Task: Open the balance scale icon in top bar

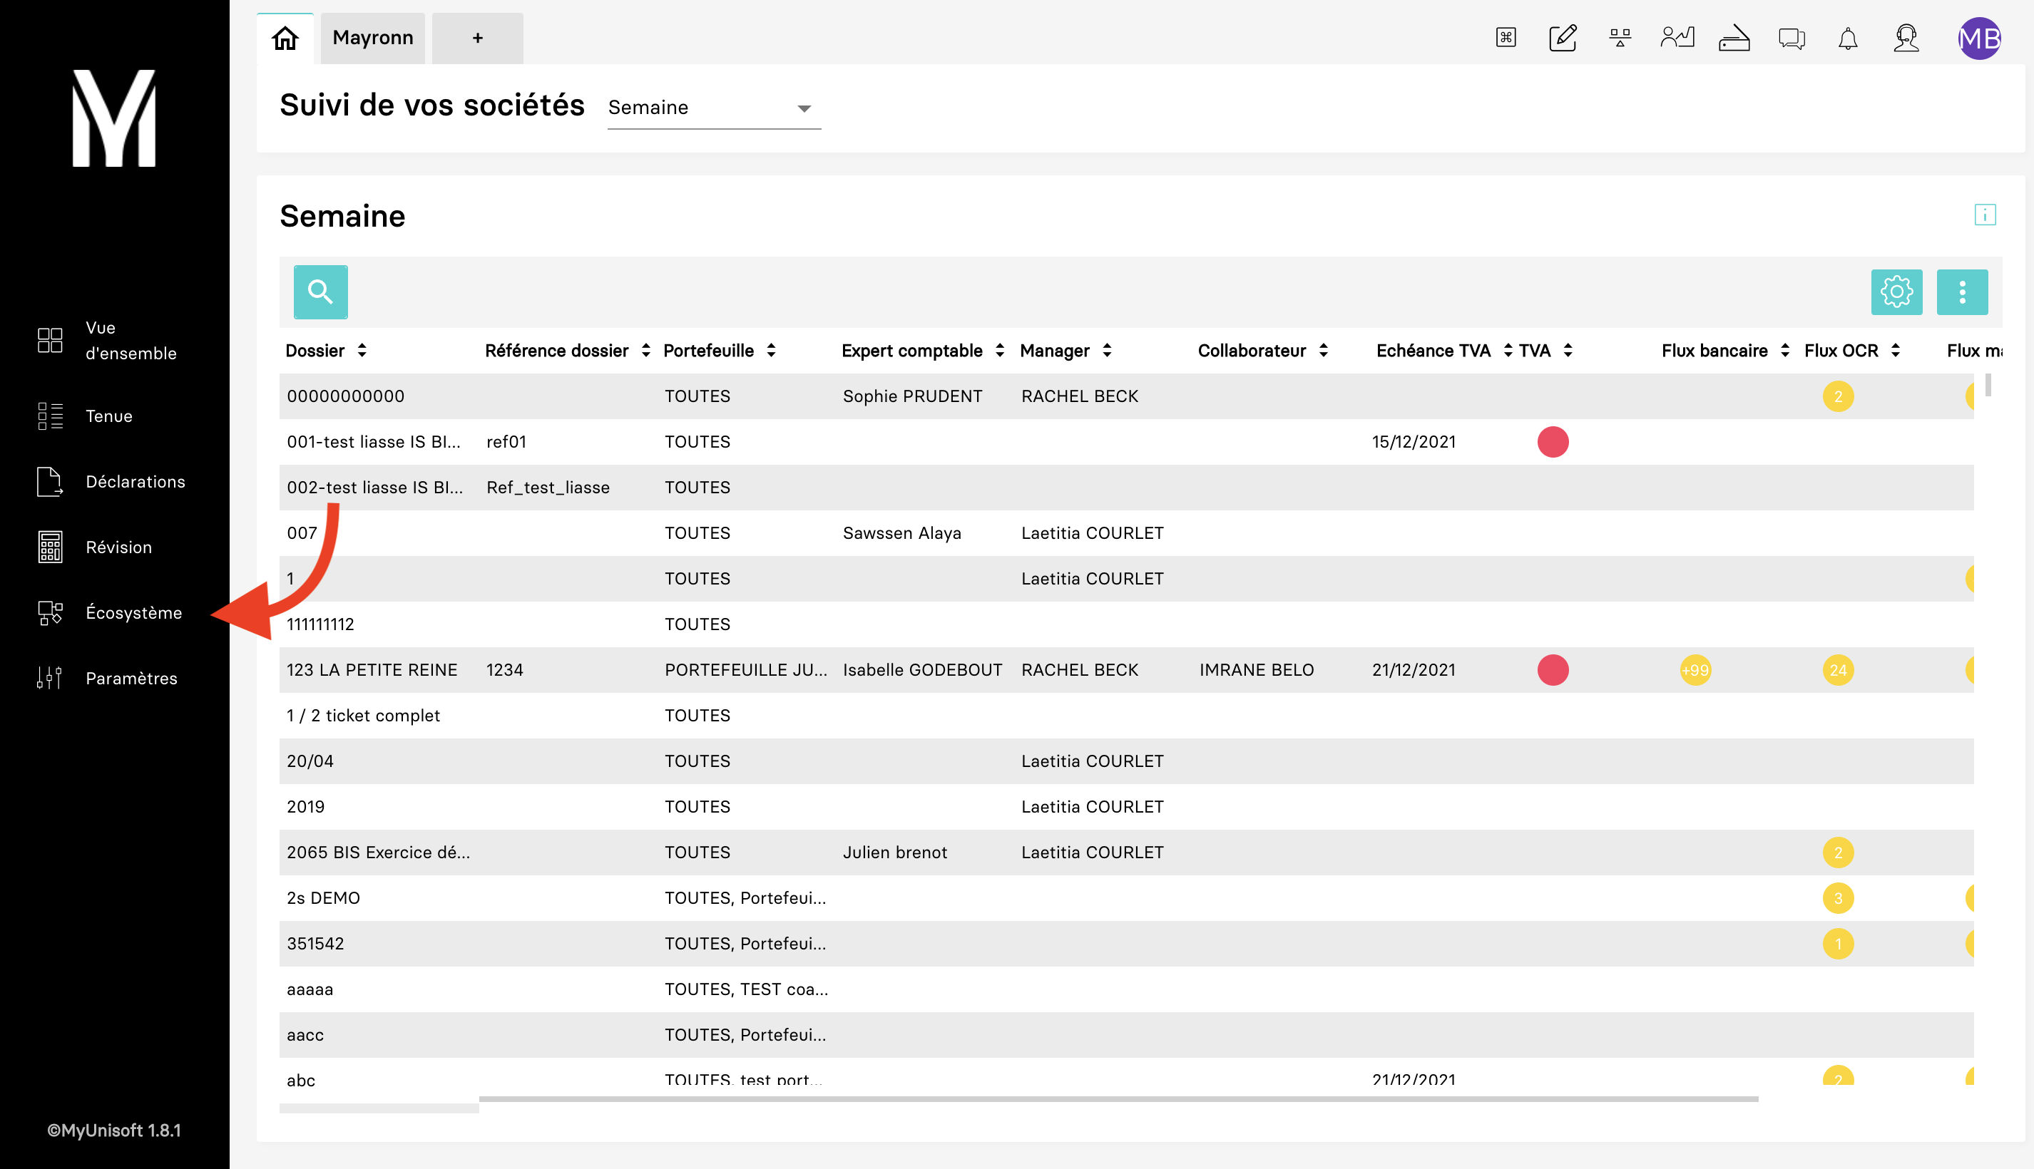Action: [1620, 38]
